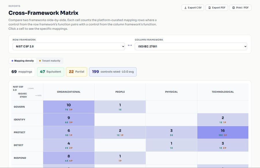
Task: Click the ORGANIZATIONAL column header
Action: 69,92
